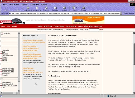The width and height of the screenshot is (135, 98).
Task: Open the Ansicht menu
Action: pos(25,4)
